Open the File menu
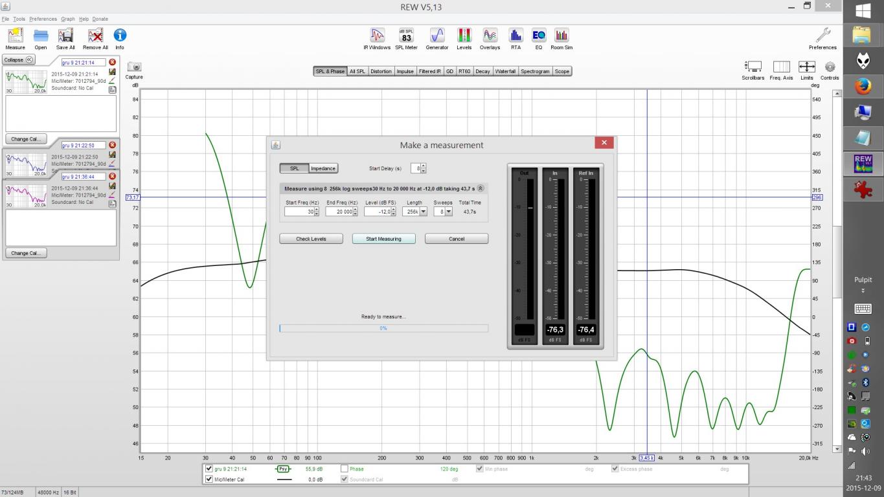The height and width of the screenshot is (497, 884). point(5,19)
